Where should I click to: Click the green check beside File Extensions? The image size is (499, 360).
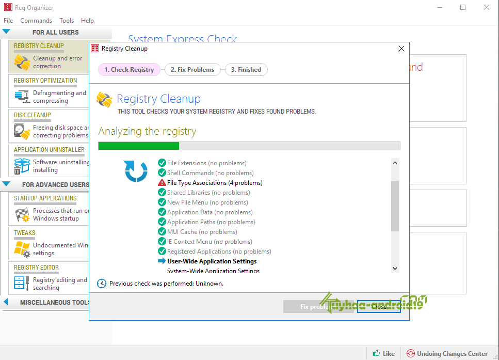[162, 163]
